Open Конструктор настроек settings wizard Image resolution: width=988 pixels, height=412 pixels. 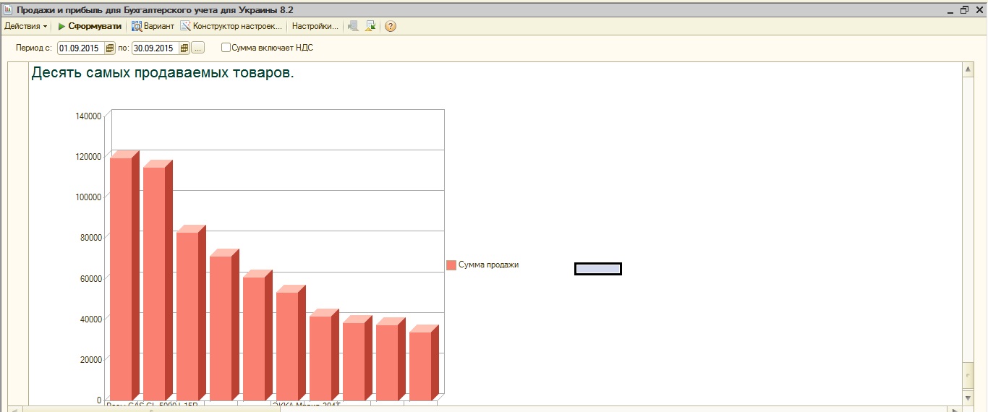(231, 26)
